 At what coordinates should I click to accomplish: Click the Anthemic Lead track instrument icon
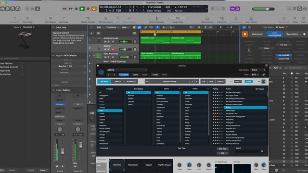pyautogui.click(x=99, y=40)
